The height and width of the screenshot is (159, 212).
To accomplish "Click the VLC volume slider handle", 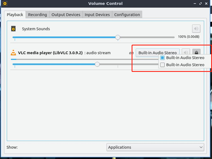I will click(97, 64).
